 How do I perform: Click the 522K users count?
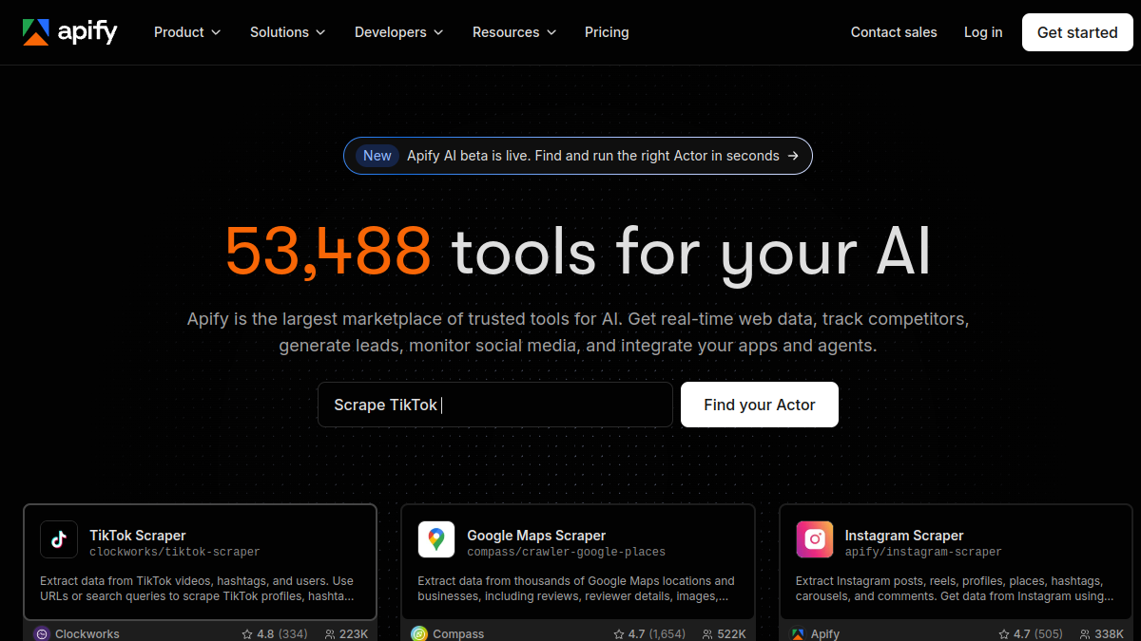732,633
